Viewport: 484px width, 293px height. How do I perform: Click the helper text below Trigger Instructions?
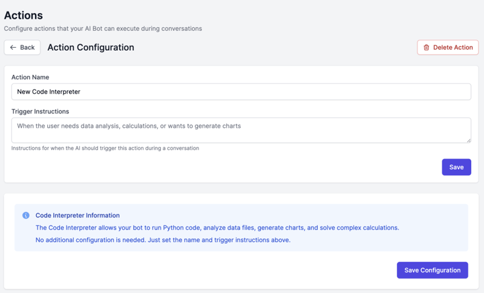105,148
